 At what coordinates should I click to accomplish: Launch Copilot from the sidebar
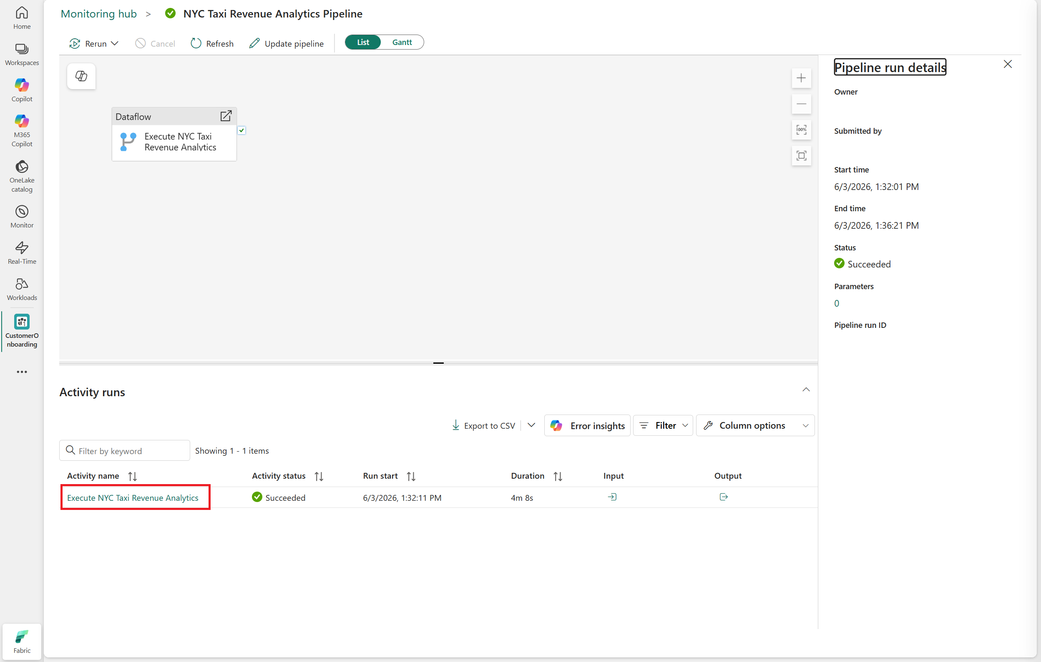(x=22, y=90)
